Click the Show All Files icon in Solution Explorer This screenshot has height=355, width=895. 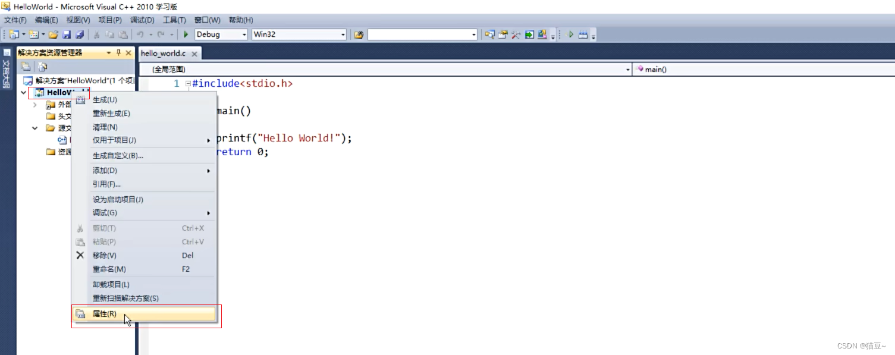coord(42,67)
